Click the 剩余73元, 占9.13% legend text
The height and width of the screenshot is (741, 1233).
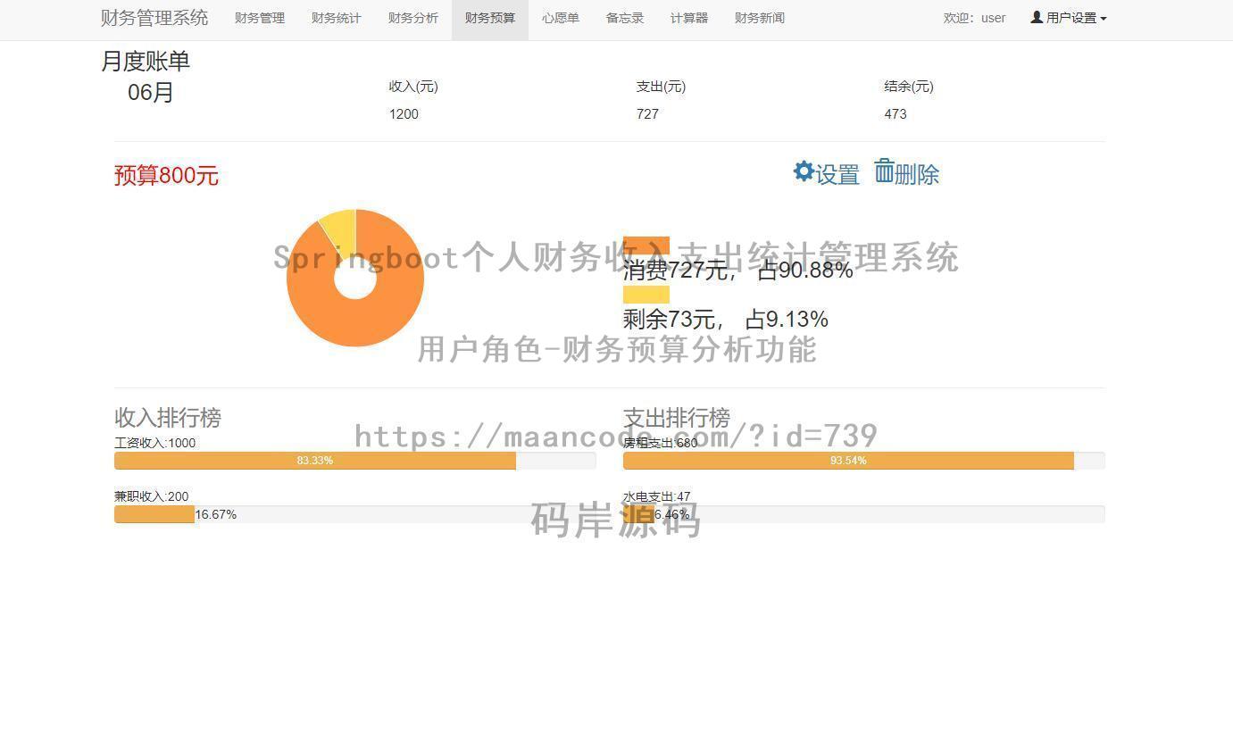(x=726, y=319)
